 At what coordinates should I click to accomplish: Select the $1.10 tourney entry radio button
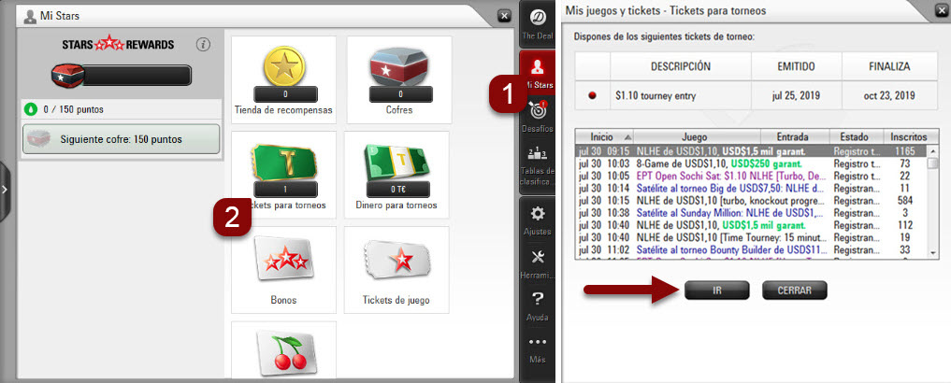(593, 95)
